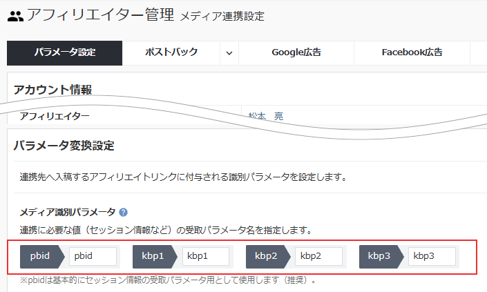Expand the chevron dropdown next to ポストバック
Image resolution: width=487 pixels, height=292 pixels.
(229, 52)
